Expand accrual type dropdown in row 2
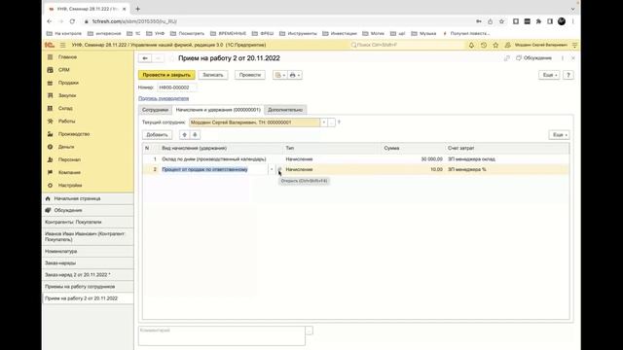The height and width of the screenshot is (350, 623). [x=272, y=169]
